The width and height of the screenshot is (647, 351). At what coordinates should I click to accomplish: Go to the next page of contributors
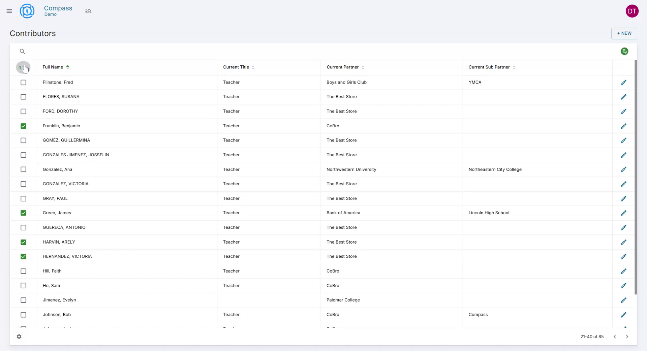click(x=627, y=337)
